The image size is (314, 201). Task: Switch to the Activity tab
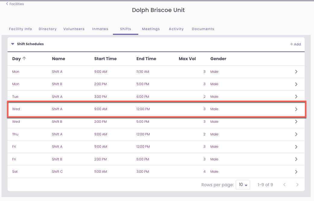176,29
